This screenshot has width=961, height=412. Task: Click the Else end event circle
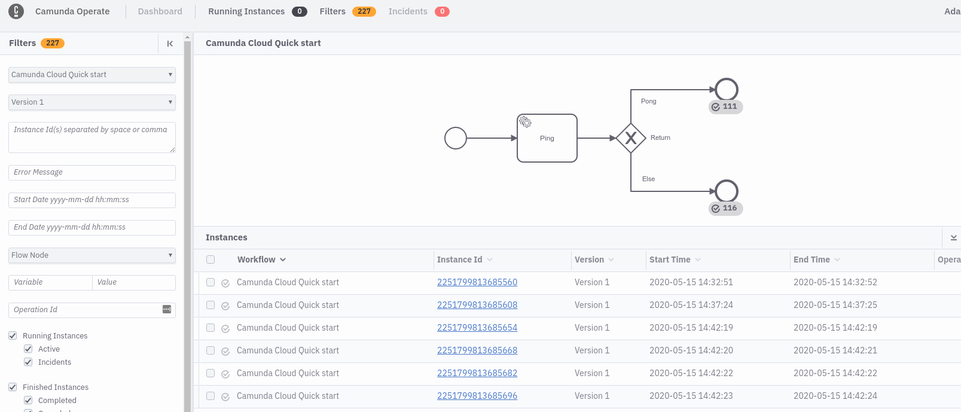726,191
